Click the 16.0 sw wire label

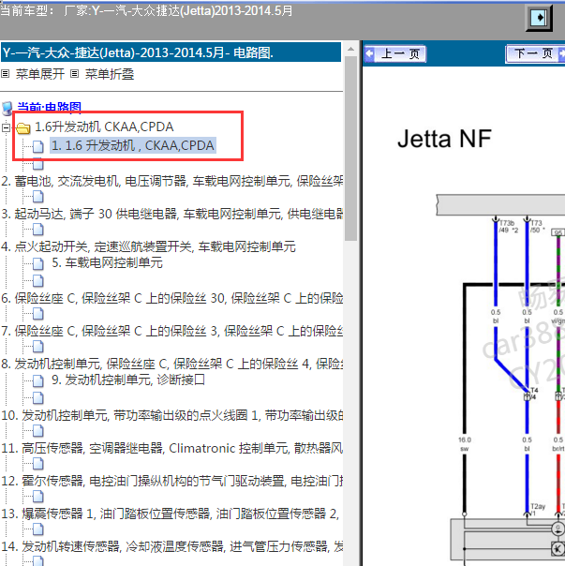coord(465,444)
